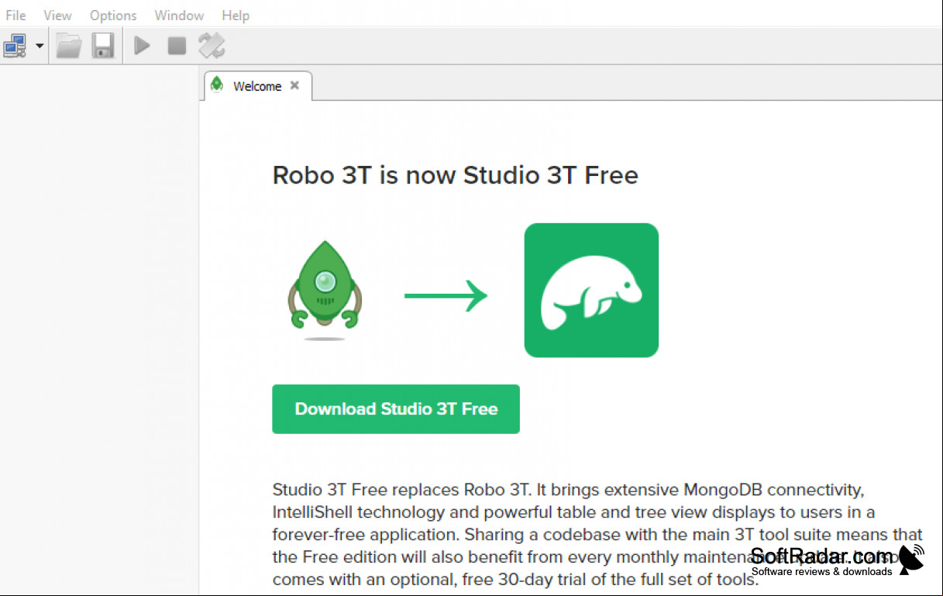Viewport: 943px width, 596px height.
Task: Click the Save floppy disk icon
Action: pyautogui.click(x=103, y=46)
